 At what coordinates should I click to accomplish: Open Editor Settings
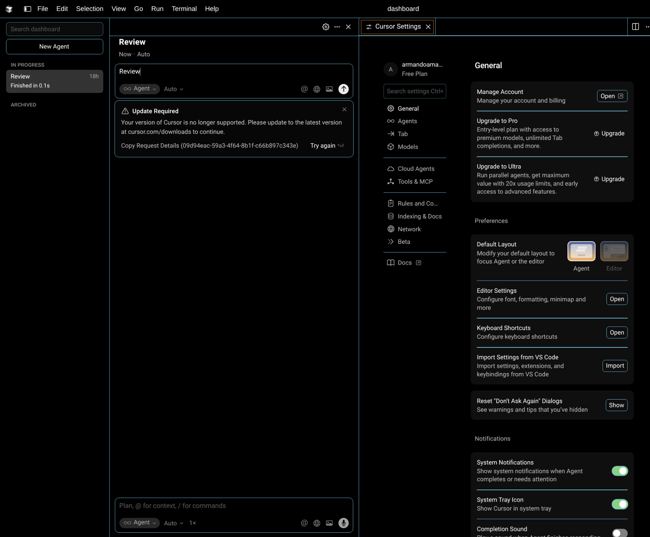point(617,299)
